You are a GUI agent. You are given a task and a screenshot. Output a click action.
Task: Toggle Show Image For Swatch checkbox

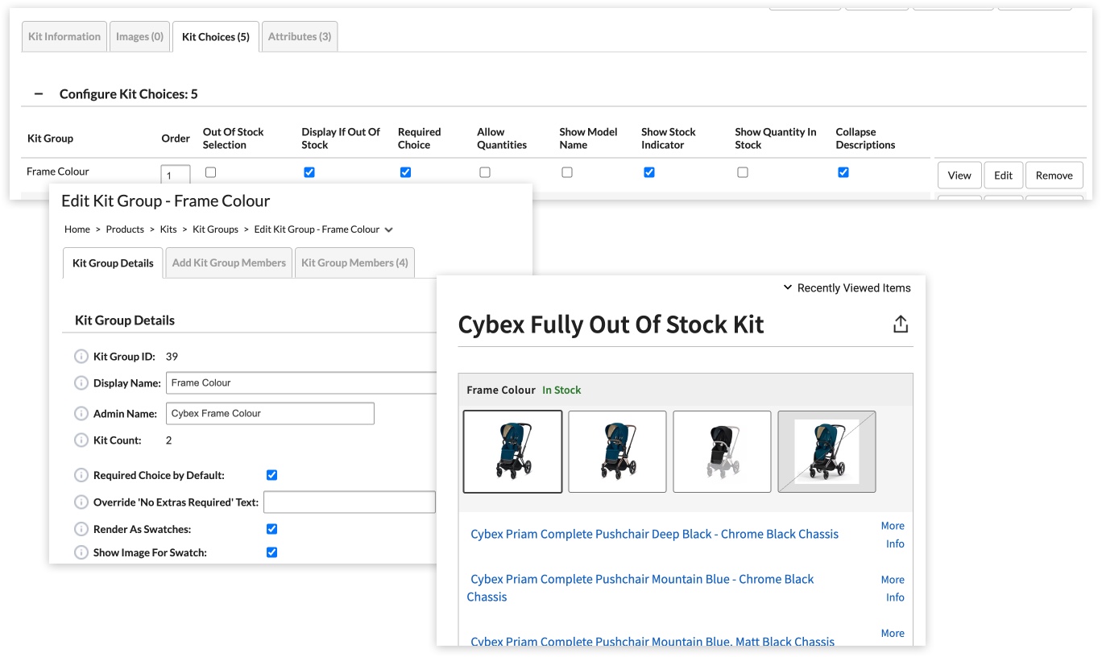(x=272, y=552)
